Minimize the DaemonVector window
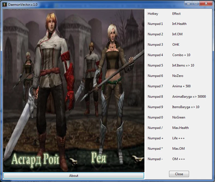The image size is (215, 182). point(188,3)
